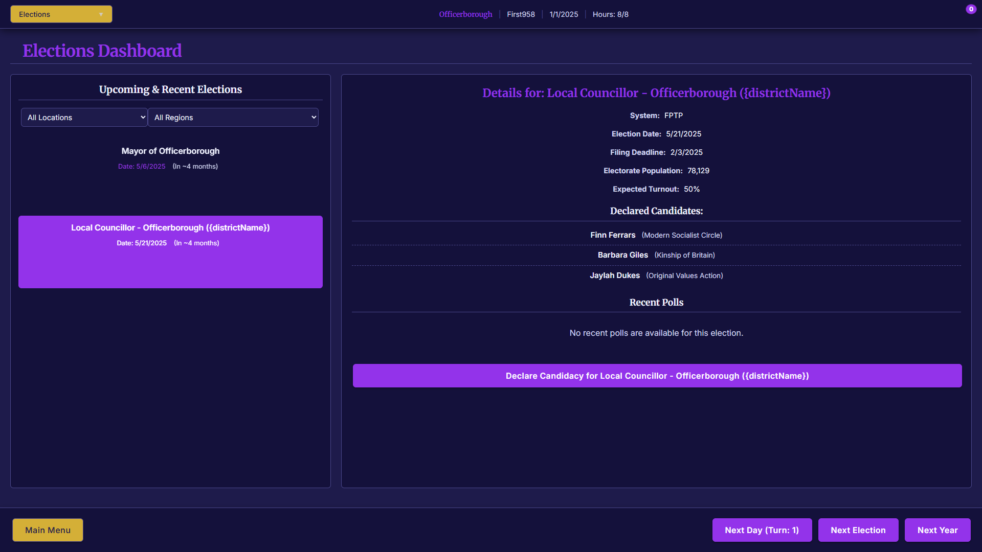Select the Mayor of Officerborough election
Viewport: 982px width, 552px height.
[x=170, y=151]
